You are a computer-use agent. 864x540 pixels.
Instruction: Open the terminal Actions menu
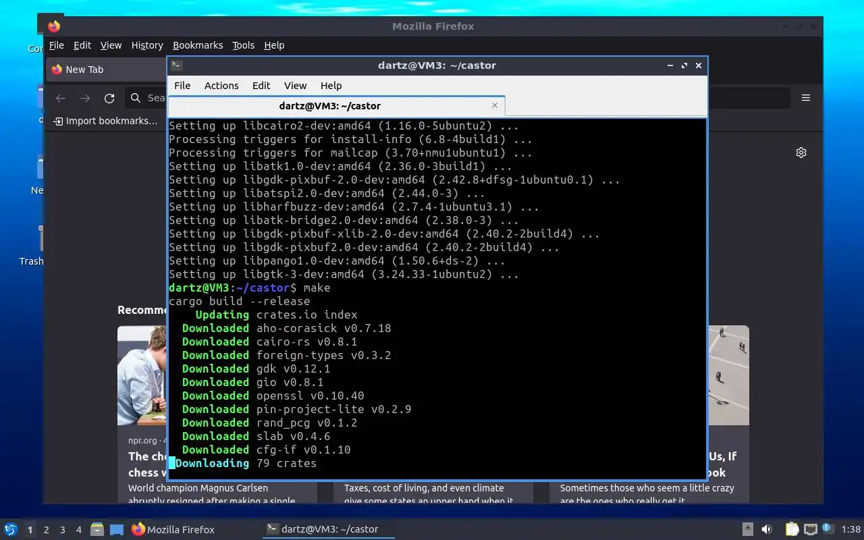click(x=221, y=86)
